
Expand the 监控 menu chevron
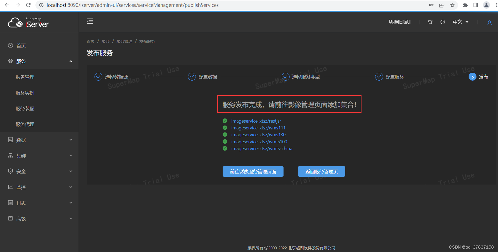[x=71, y=187]
